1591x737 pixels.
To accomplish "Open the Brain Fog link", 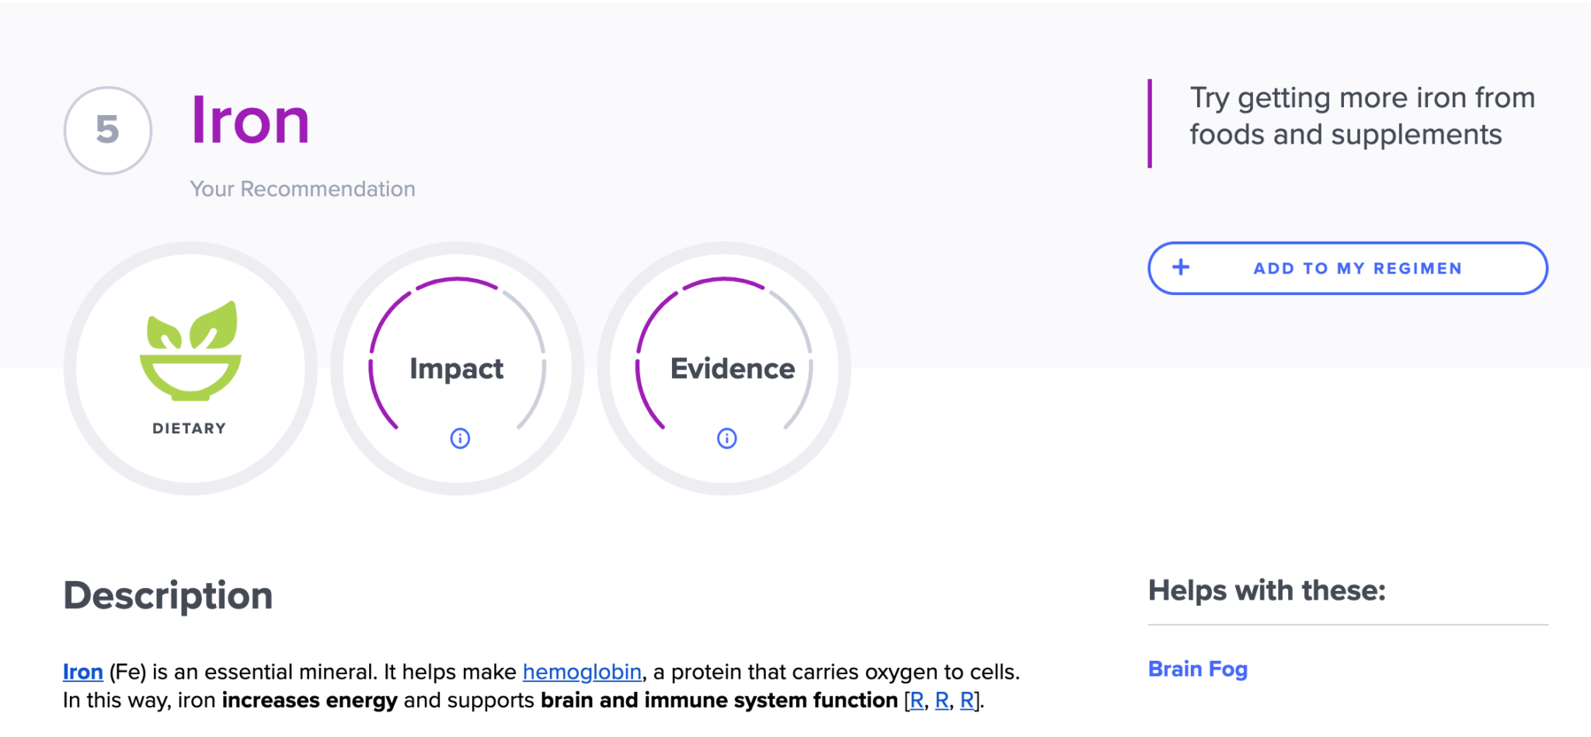I will 1198,669.
